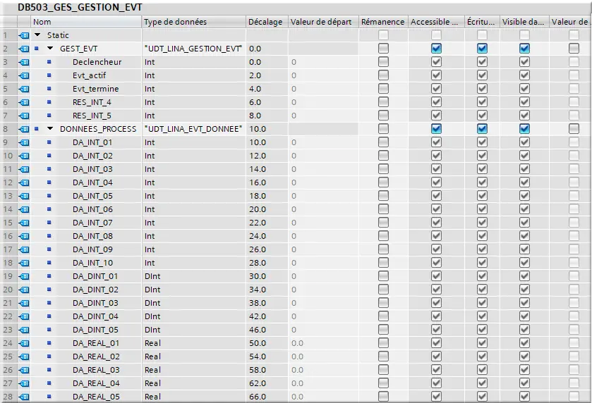
Task: Click the tag icon on the DA_REAL_03 row
Action: pyautogui.click(x=24, y=370)
